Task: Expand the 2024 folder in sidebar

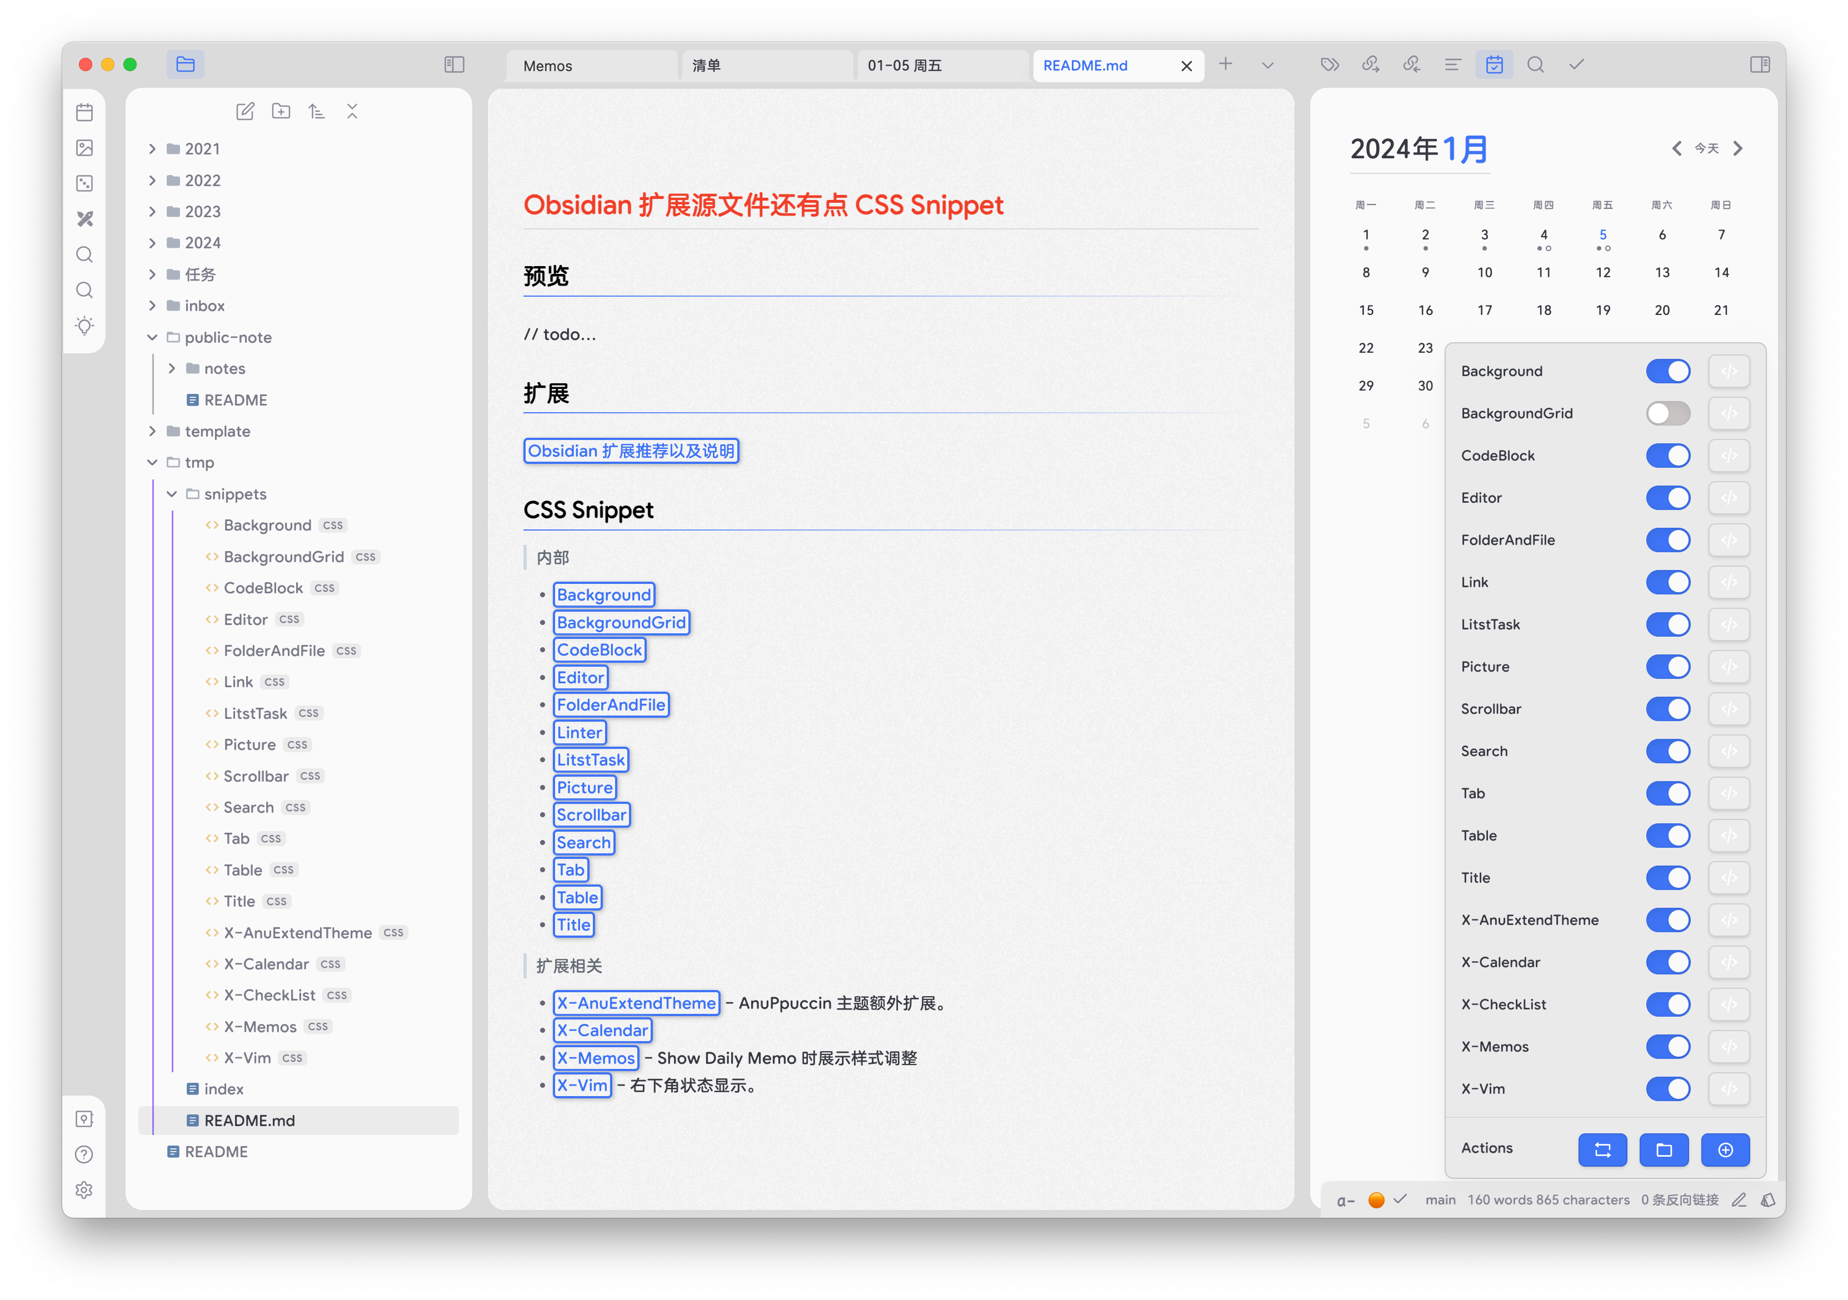Action: coord(154,242)
